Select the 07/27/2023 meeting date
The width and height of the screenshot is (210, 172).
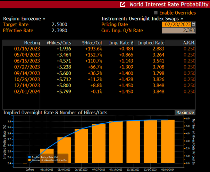point(27,67)
